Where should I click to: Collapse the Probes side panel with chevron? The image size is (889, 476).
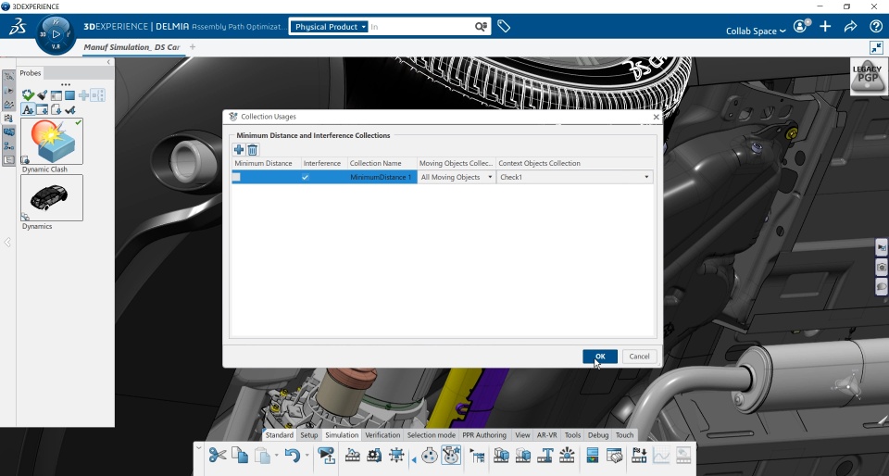click(108, 62)
